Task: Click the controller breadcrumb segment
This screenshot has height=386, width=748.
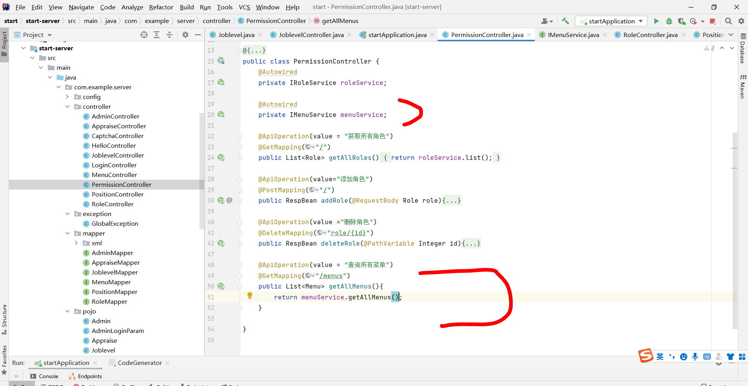Action: click(x=217, y=21)
